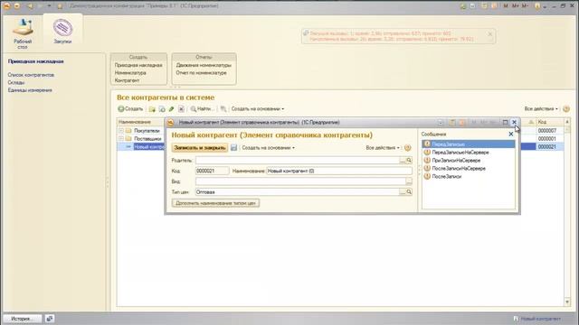Select message ПослеЗаписи
Viewport: 579px width, 325px height.
pyautogui.click(x=469, y=177)
